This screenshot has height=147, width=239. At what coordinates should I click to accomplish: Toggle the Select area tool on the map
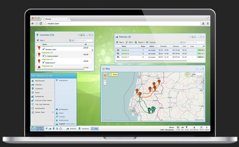[x=114, y=74]
